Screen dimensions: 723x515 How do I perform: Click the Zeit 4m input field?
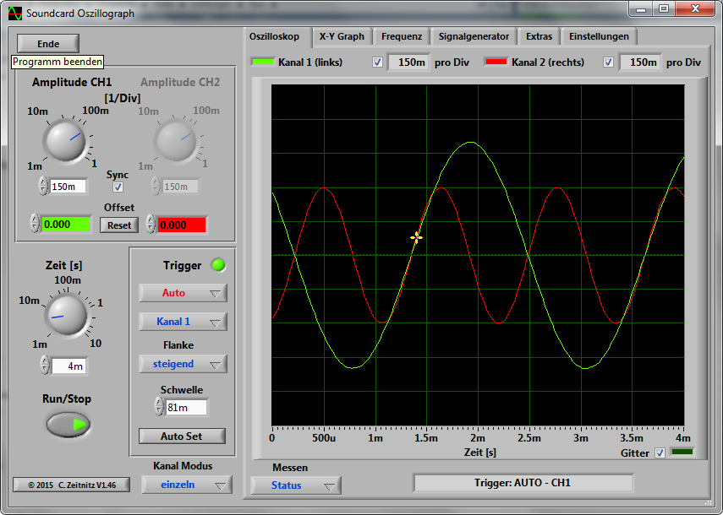point(69,366)
